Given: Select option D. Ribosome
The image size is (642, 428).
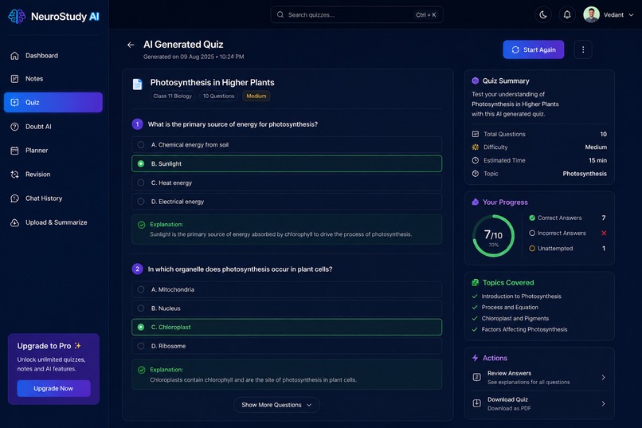Looking at the screenshot, I should tap(287, 346).
